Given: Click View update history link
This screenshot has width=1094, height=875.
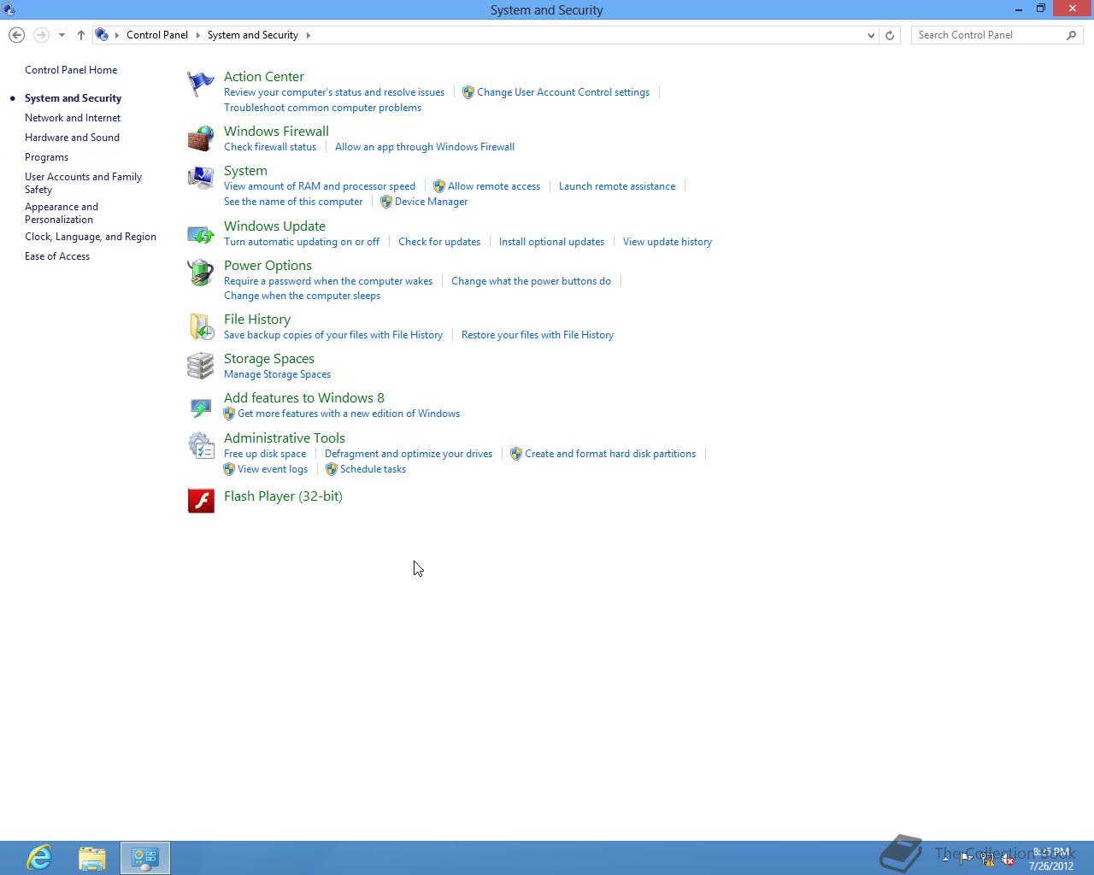Looking at the screenshot, I should click(668, 242).
